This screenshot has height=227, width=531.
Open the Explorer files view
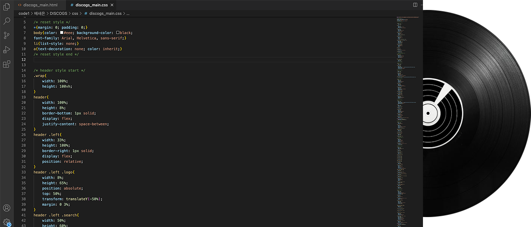(x=6, y=7)
